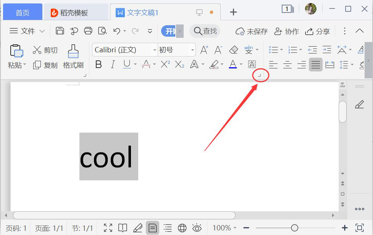This screenshot has height=235, width=373.
Task: Toggle bold formatting
Action: click(x=98, y=65)
